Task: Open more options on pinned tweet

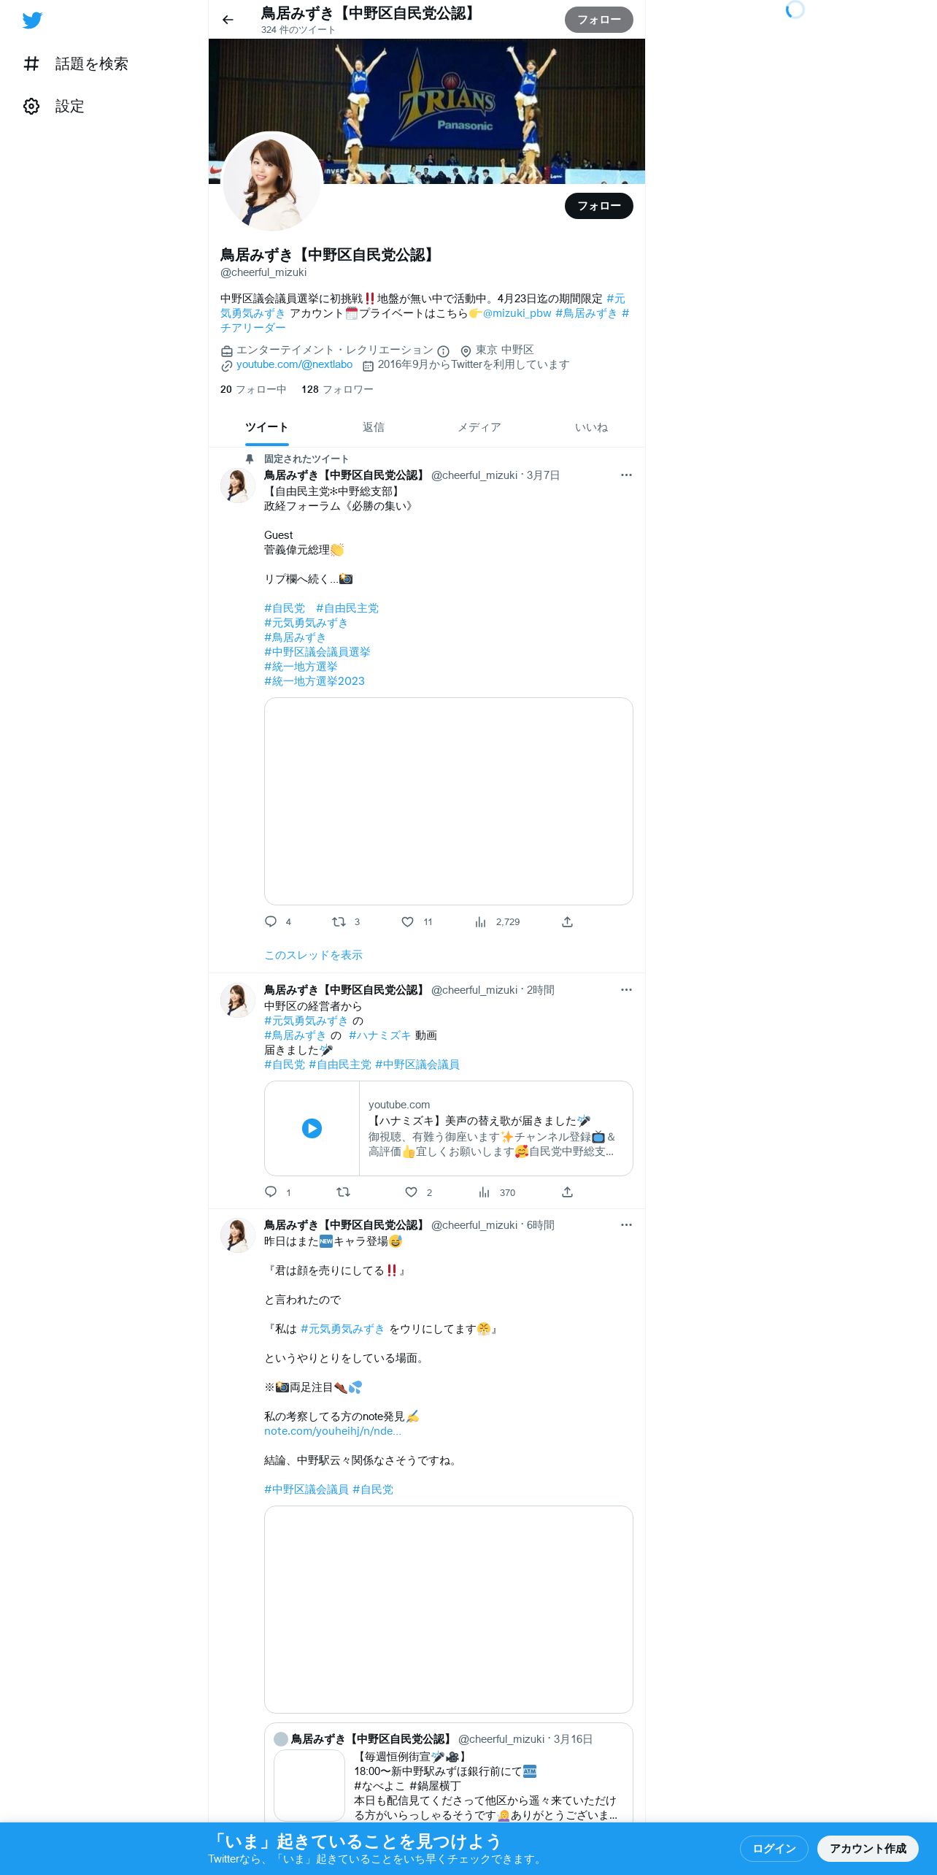Action: point(626,475)
